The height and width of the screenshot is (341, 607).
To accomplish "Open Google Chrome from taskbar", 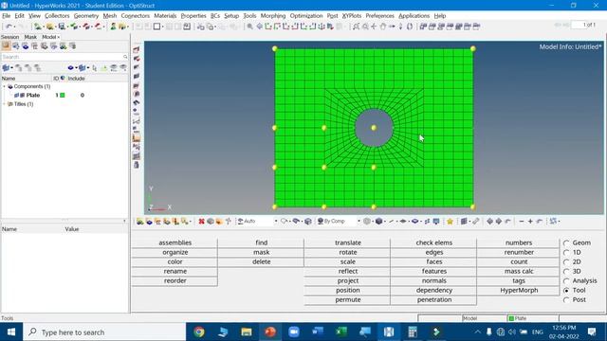I will coord(199,332).
